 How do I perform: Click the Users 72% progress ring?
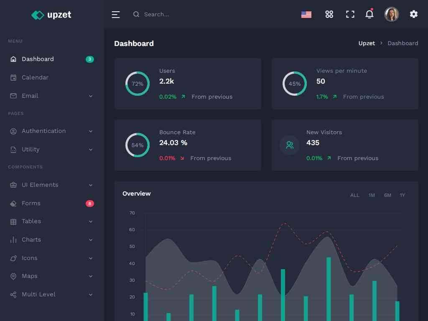pyautogui.click(x=138, y=84)
